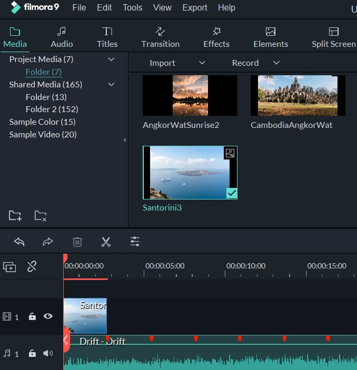Screen dimensions: 357x370
Task: Select the CambodiaAngkorWat thumbnail
Action: coord(298,96)
